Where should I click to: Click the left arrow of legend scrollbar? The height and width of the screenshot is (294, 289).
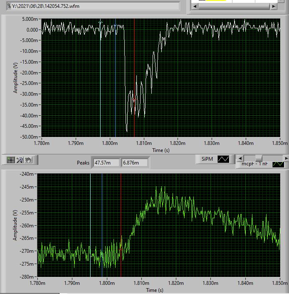pos(239,158)
